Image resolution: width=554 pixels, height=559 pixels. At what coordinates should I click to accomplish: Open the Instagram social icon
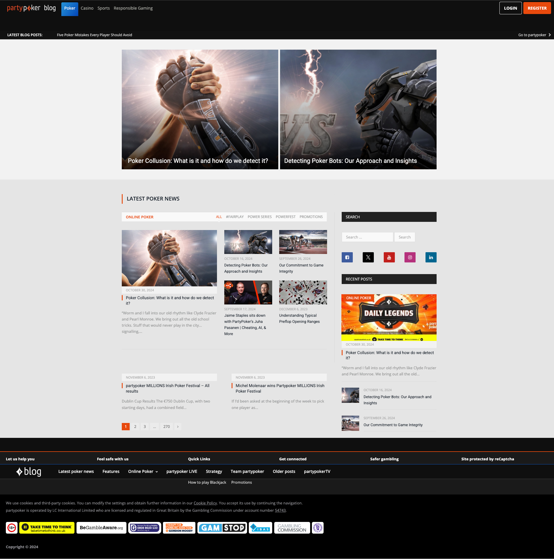(410, 257)
